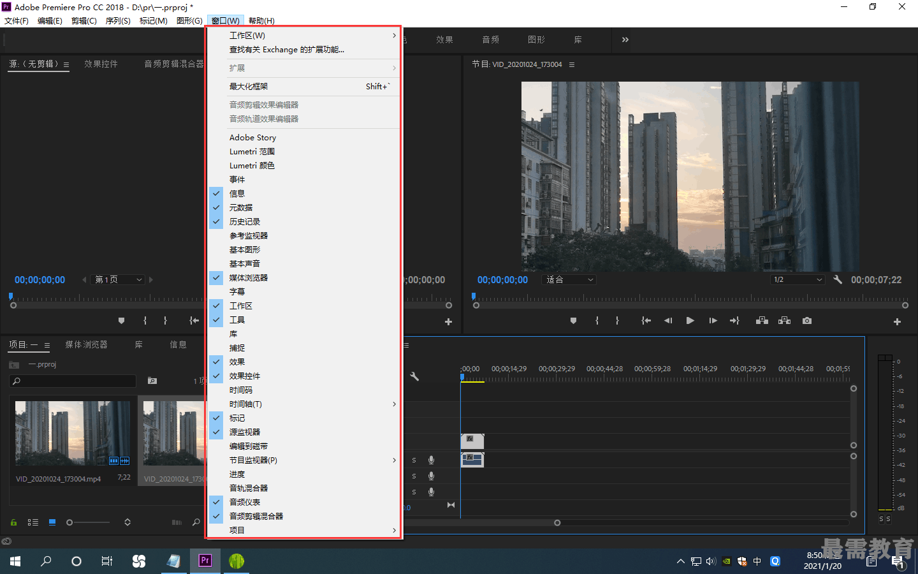Open source monitor page dropdown 第1页

[118, 279]
